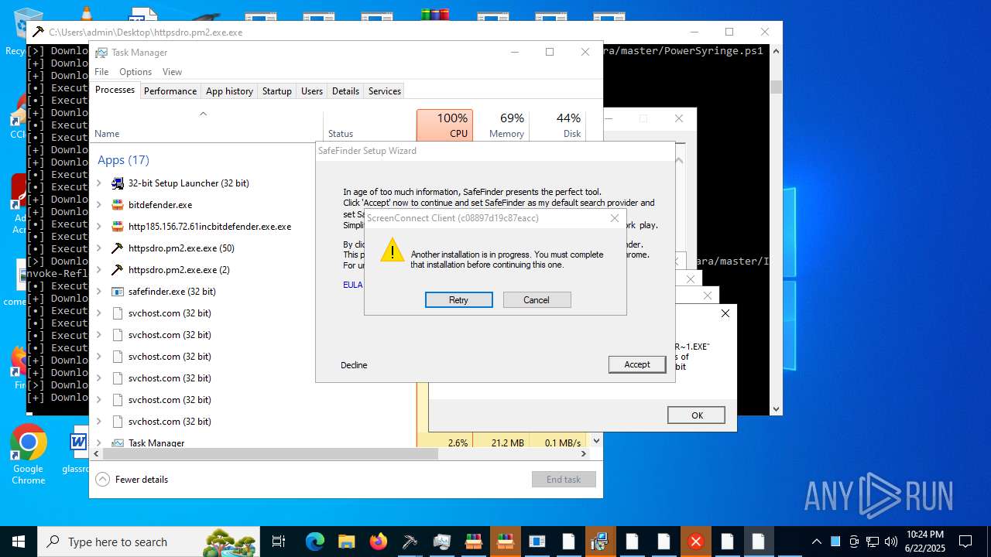Select the last svchost.com (32 bit) row
Viewport: 991px width, 557px height.
pos(254,422)
